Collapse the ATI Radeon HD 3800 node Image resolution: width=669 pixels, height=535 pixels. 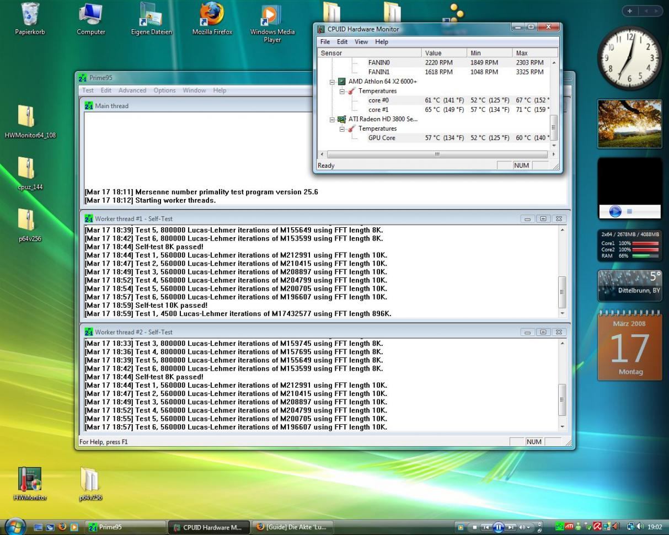(333, 119)
